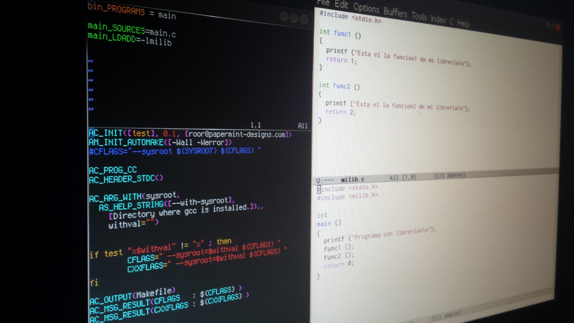Click the int func2 () line
The width and height of the screenshot is (574, 323).
coord(339,86)
